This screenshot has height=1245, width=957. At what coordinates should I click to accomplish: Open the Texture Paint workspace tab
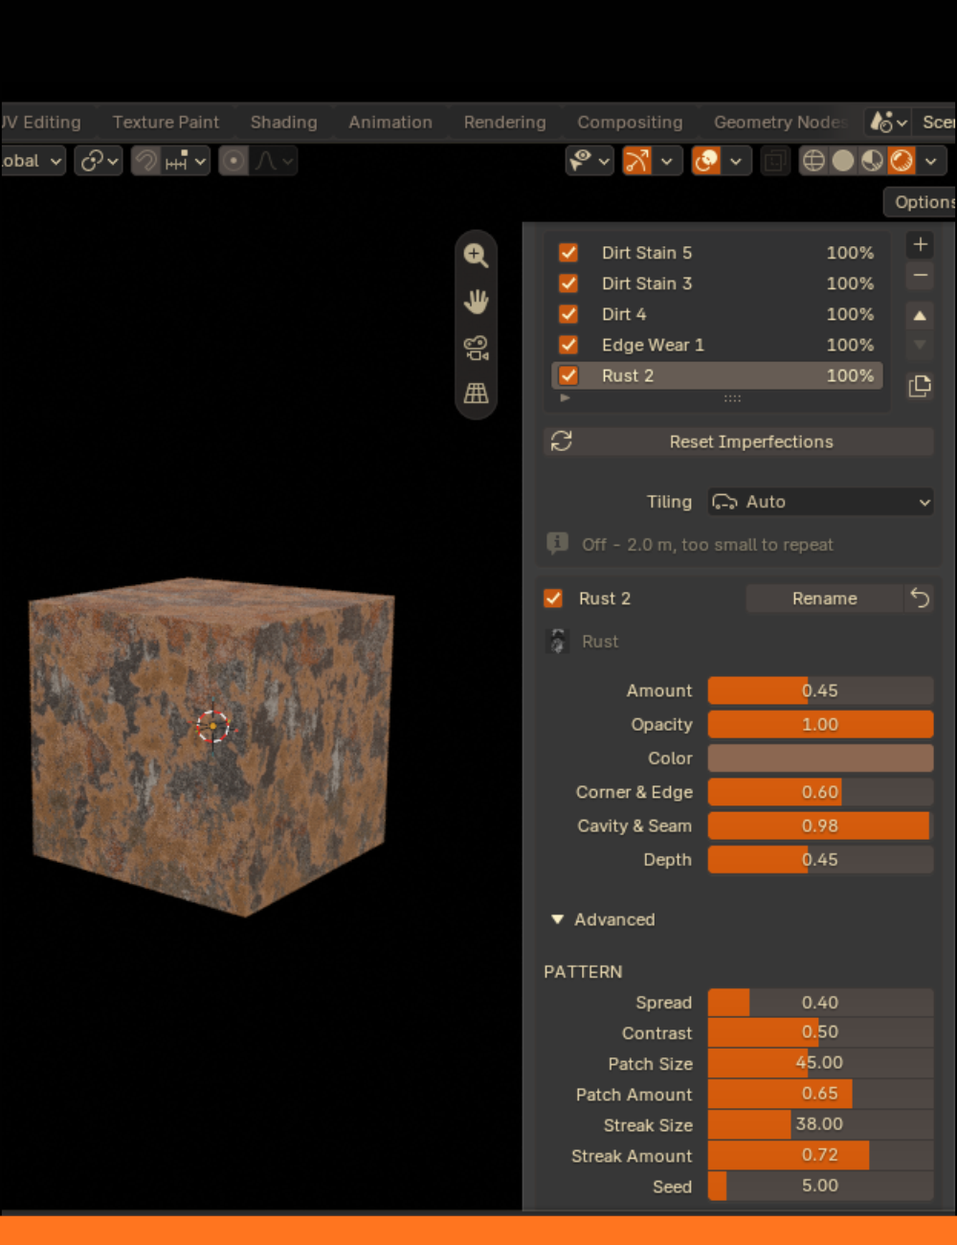[166, 122]
